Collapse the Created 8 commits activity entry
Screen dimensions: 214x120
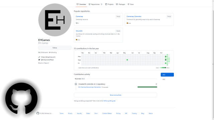point(156,84)
